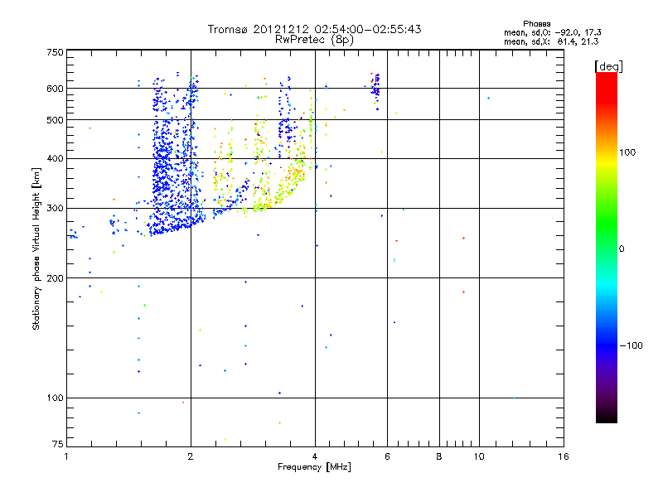Screen dimensions: 663x497
Task: Click the x-axis '8' MHz tick label
Action: pos(439,456)
